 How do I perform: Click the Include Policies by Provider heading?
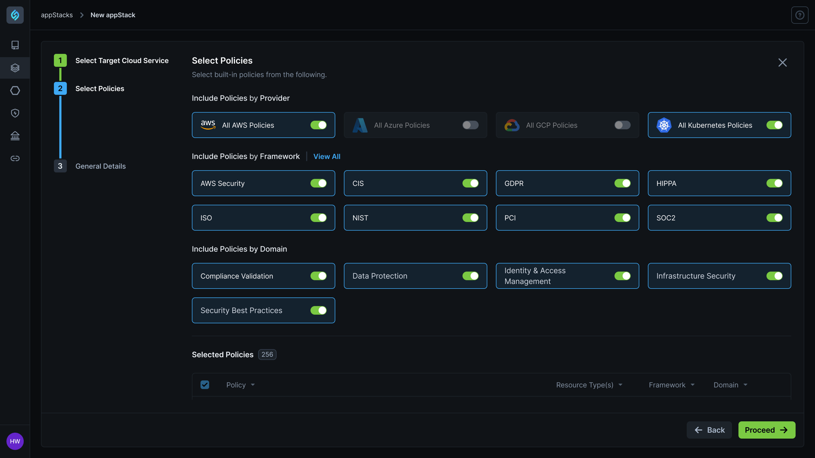pos(241,98)
